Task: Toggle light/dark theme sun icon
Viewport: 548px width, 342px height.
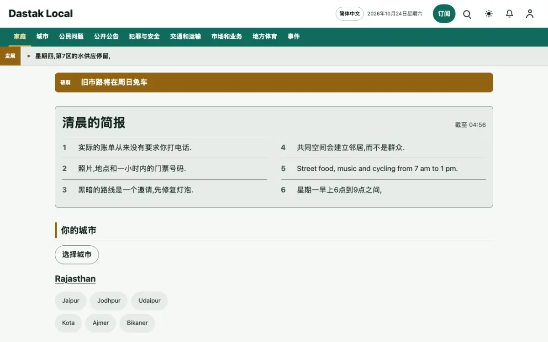Action: click(x=489, y=14)
